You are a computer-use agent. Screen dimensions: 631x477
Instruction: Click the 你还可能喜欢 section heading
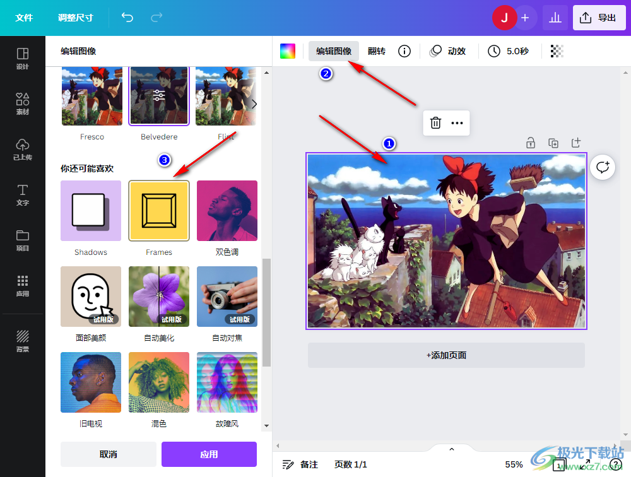tap(87, 168)
